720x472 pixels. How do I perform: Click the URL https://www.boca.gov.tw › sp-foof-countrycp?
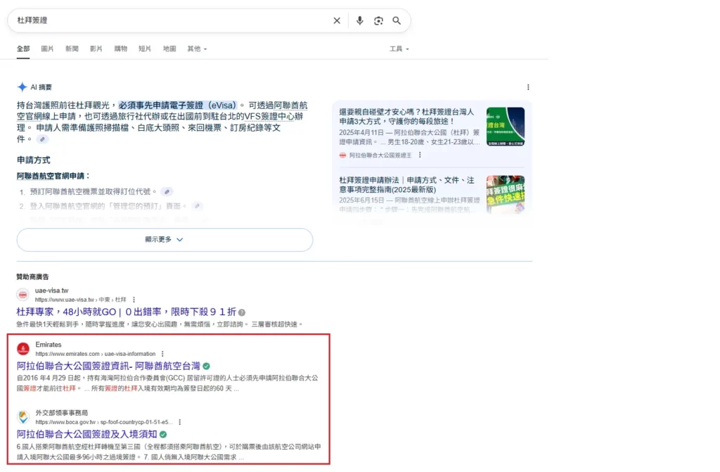(104, 422)
